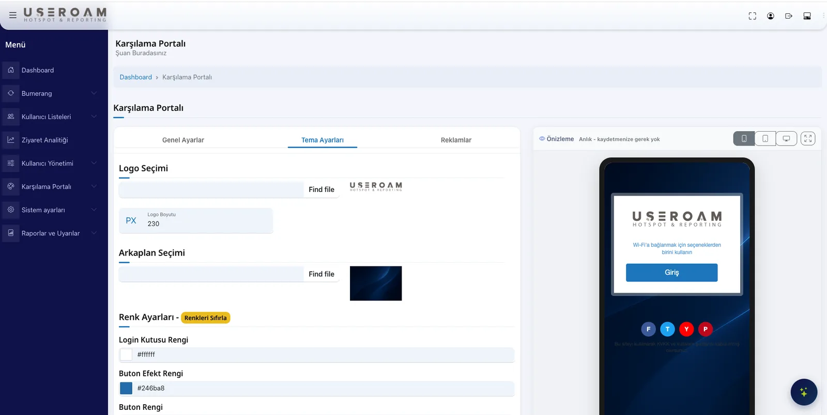Open Dashboard in the sidebar menu
The width and height of the screenshot is (827, 415).
point(38,70)
